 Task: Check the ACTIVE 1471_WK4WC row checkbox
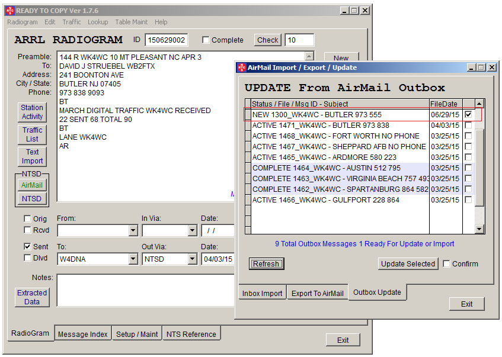[468, 125]
